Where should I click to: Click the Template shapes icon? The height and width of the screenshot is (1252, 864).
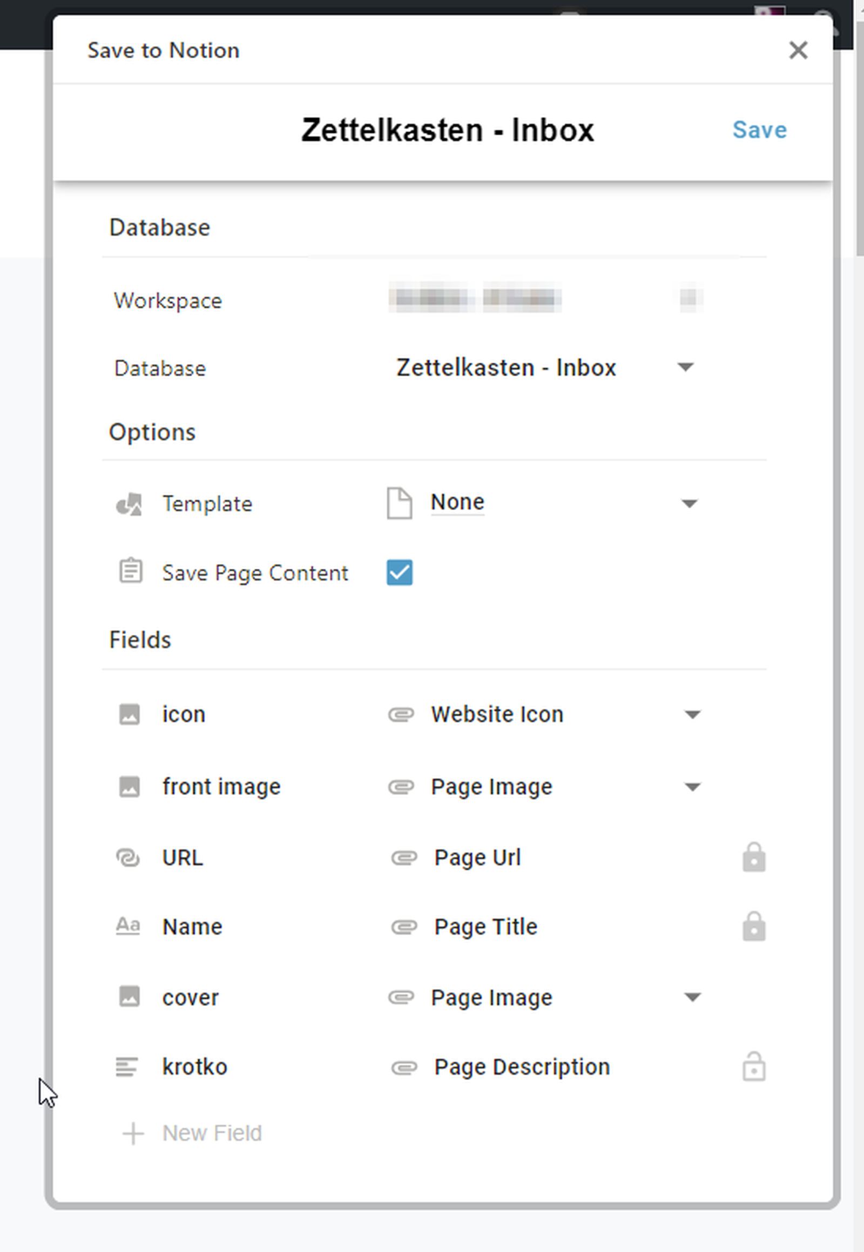click(130, 504)
